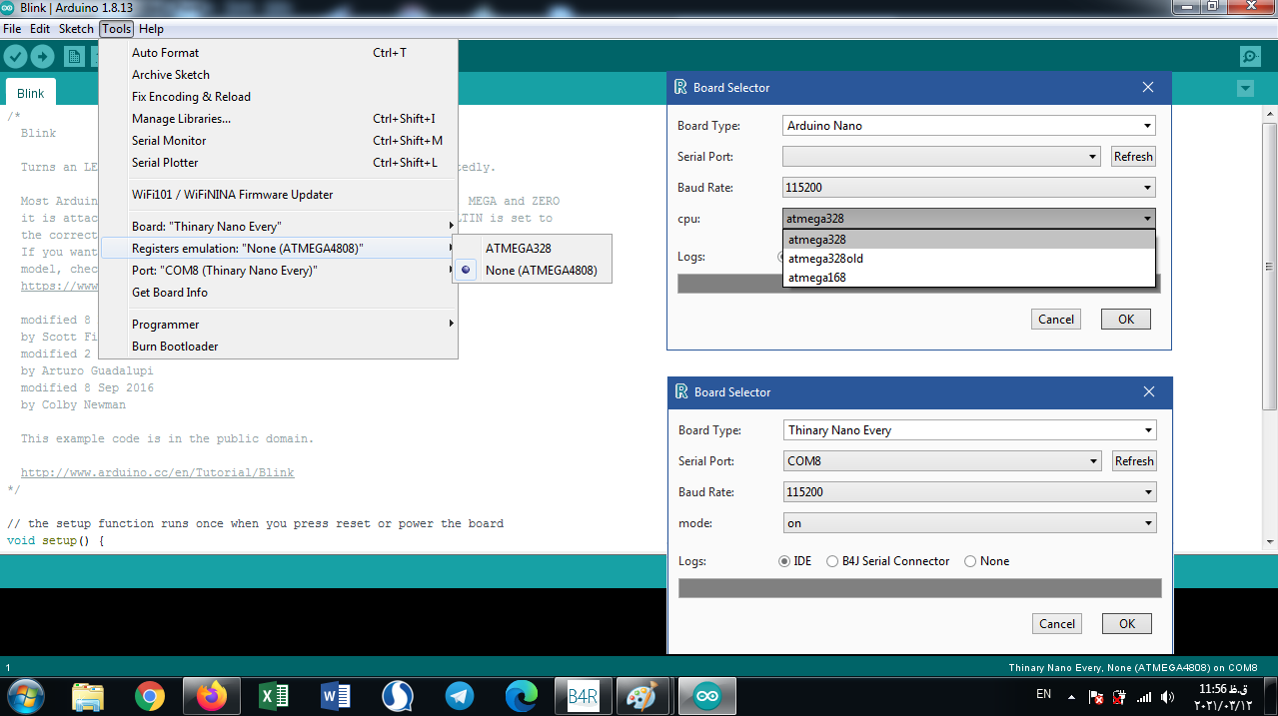The width and height of the screenshot is (1278, 716).
Task: Open the sketch tab dropdown arrow
Action: pos(1245,89)
